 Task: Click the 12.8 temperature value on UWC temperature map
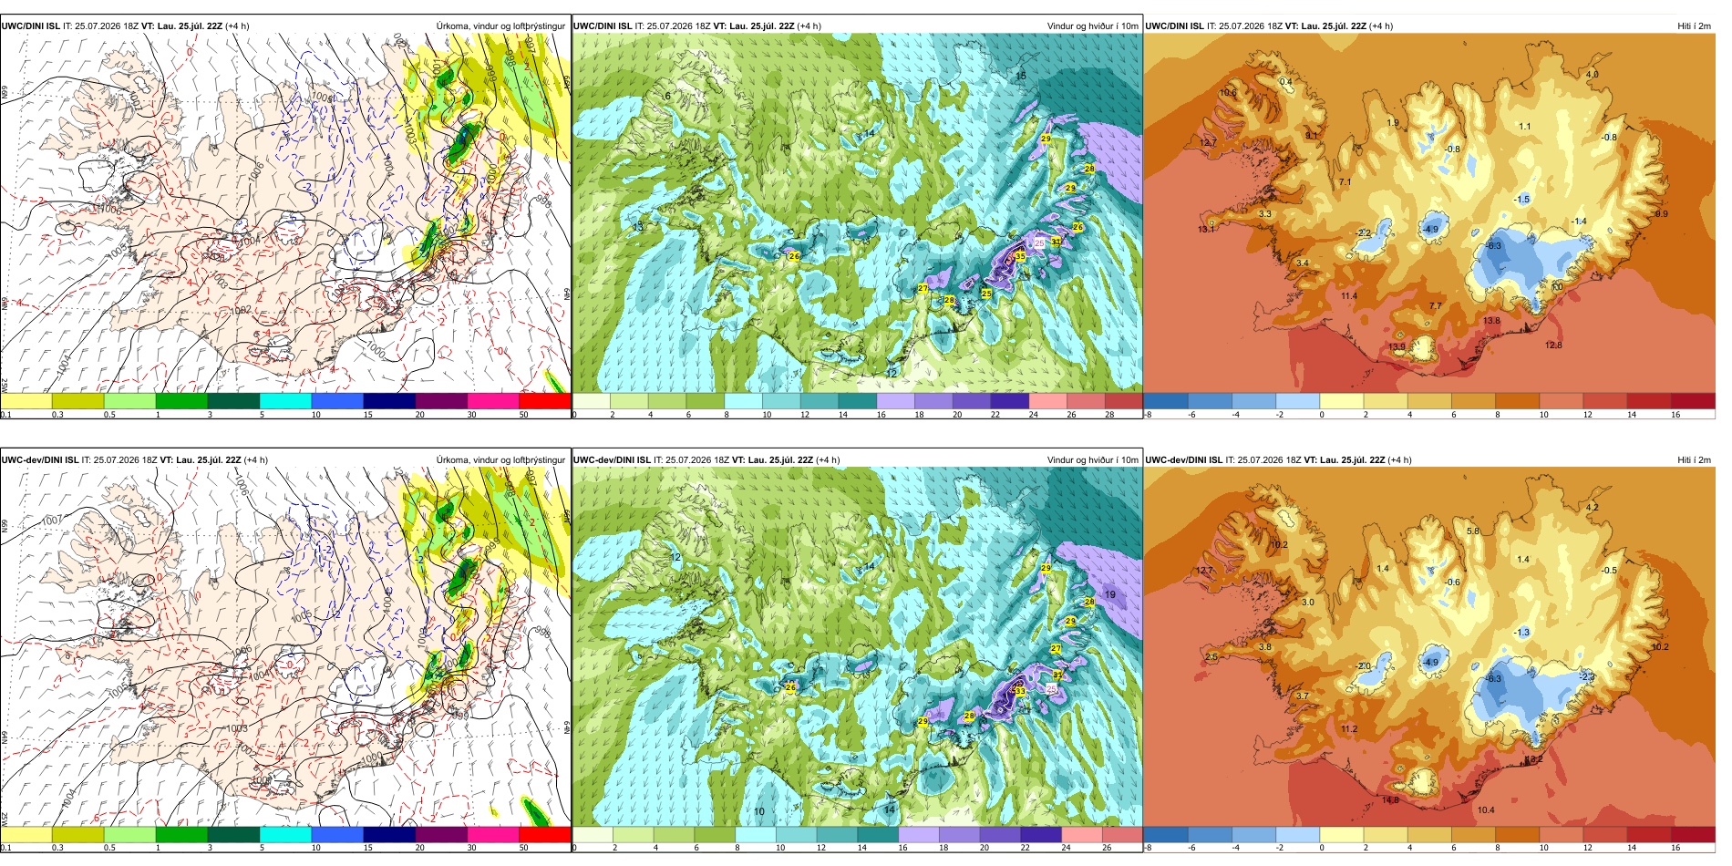1553,345
